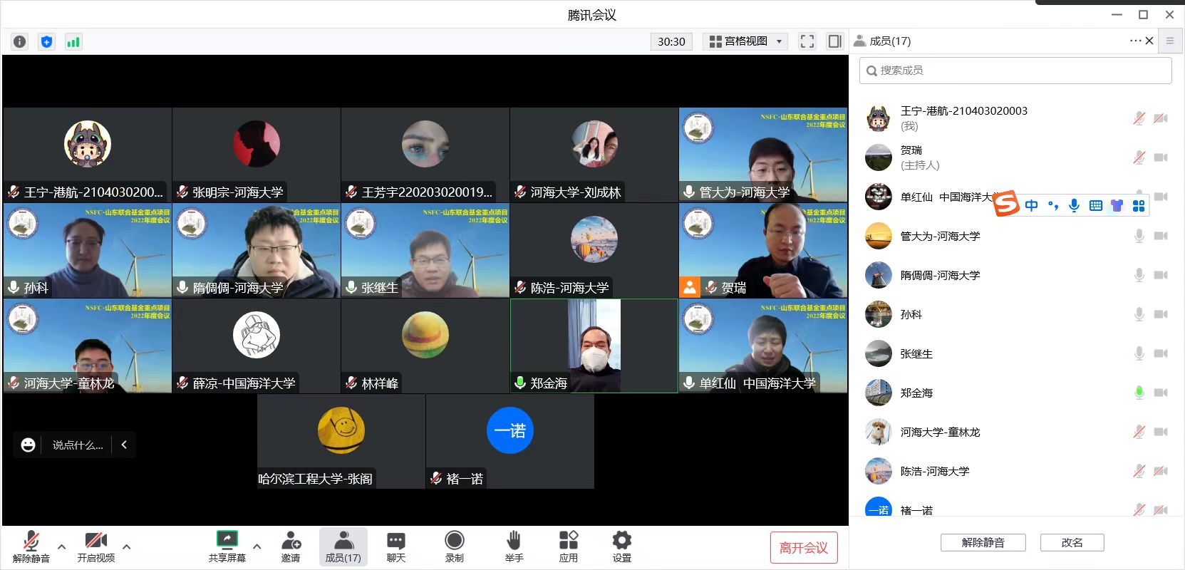
Task: Open the Members 成员(17) toolbar item
Action: click(343, 546)
